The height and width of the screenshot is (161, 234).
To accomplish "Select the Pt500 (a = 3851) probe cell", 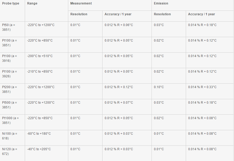I will tap(9, 105).
